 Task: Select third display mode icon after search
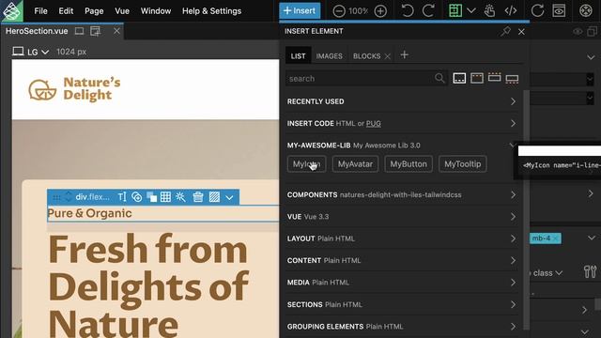495,77
